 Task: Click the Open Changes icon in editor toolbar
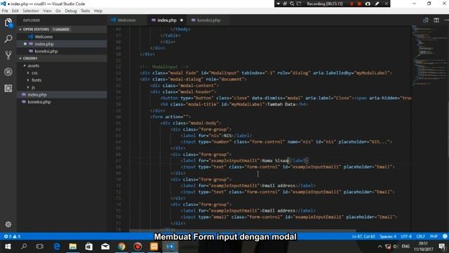tap(426, 20)
